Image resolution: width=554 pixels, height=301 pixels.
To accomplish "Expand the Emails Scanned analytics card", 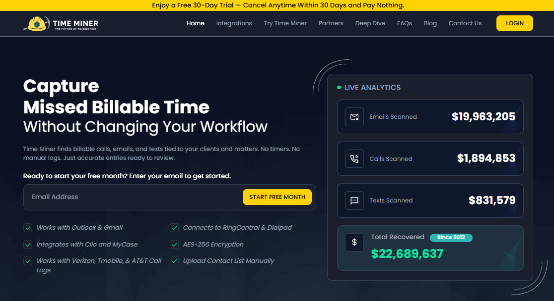I will pyautogui.click(x=430, y=116).
